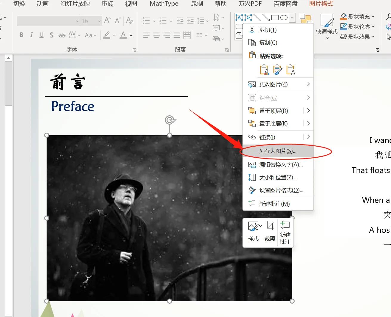The image size is (391, 317).
Task: Toggle bold formatting button
Action: tap(21, 35)
